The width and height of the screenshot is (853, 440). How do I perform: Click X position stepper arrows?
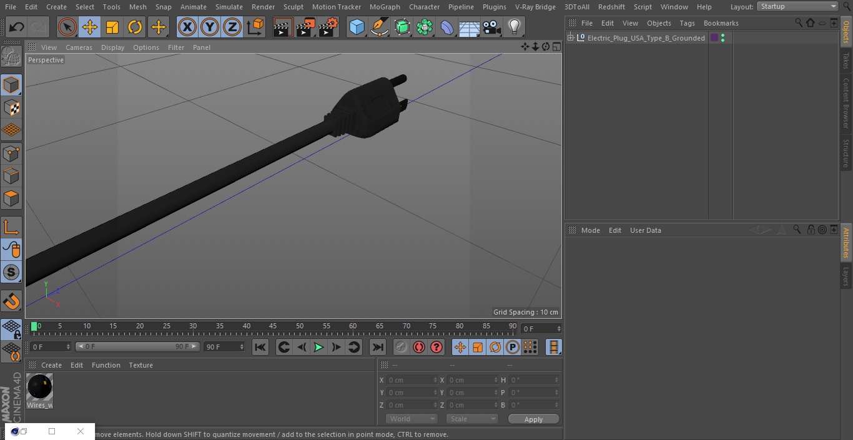[435, 380]
